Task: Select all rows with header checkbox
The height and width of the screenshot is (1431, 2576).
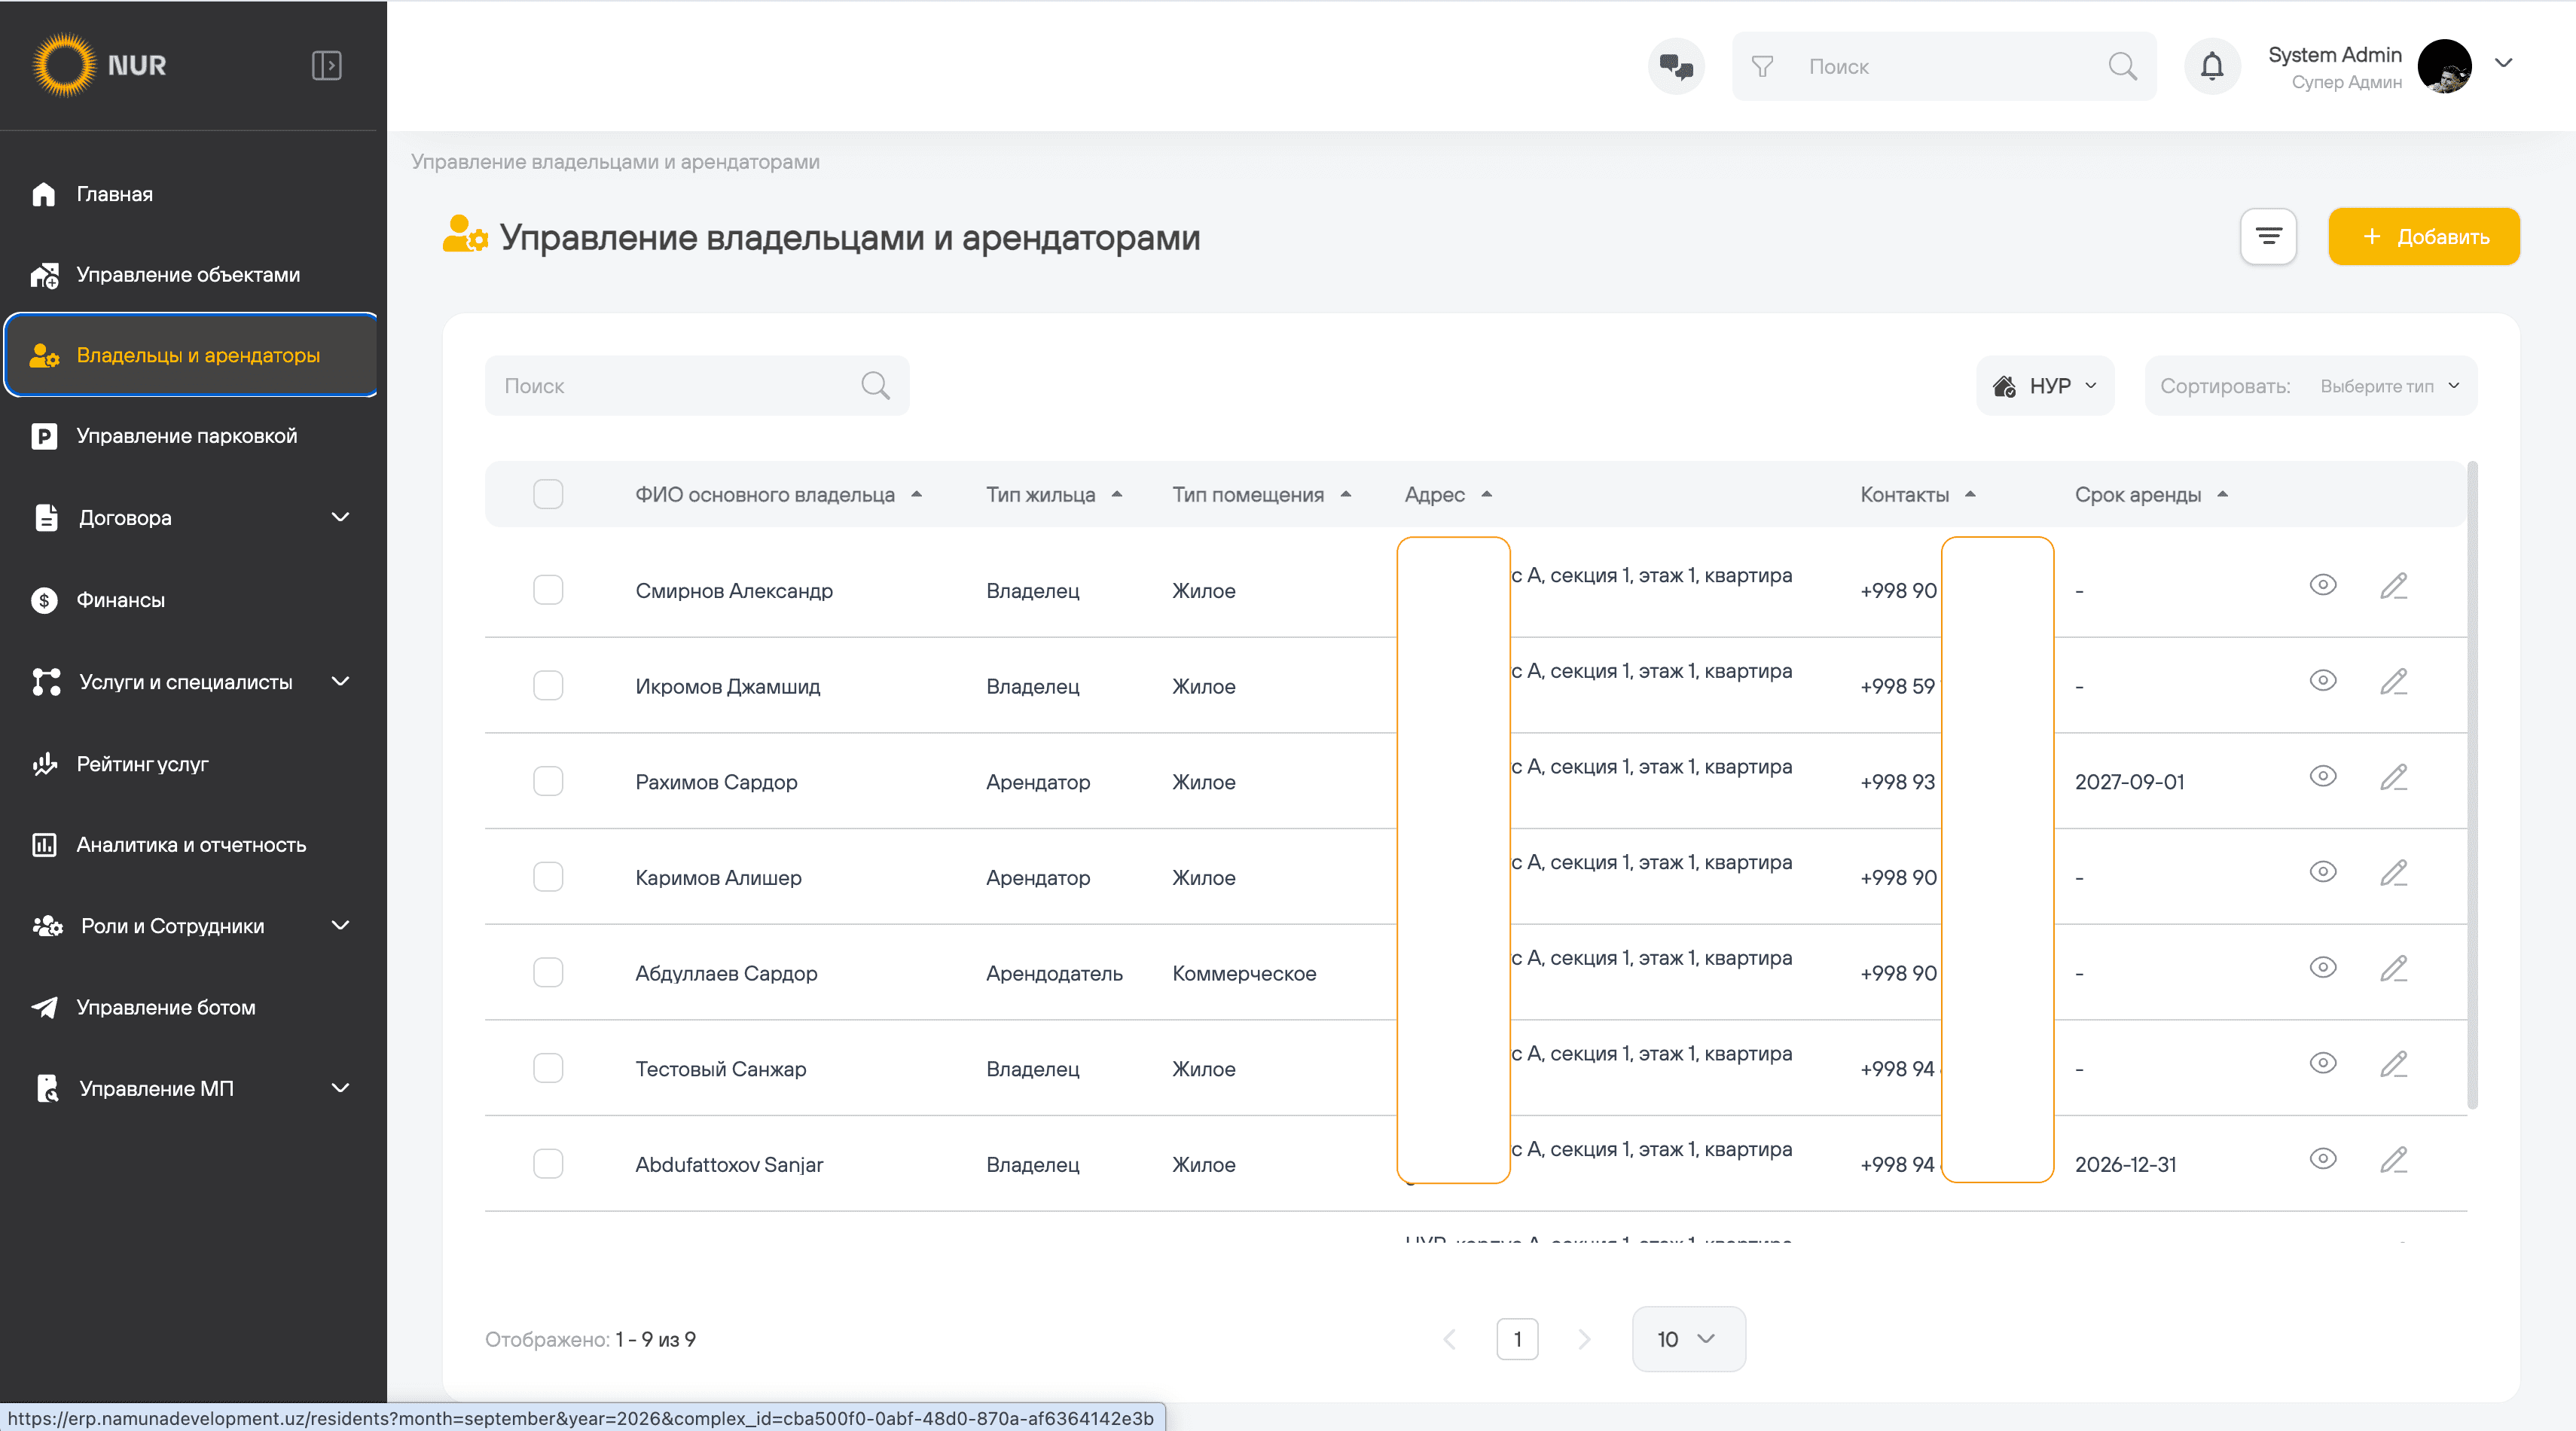Action: (x=548, y=494)
